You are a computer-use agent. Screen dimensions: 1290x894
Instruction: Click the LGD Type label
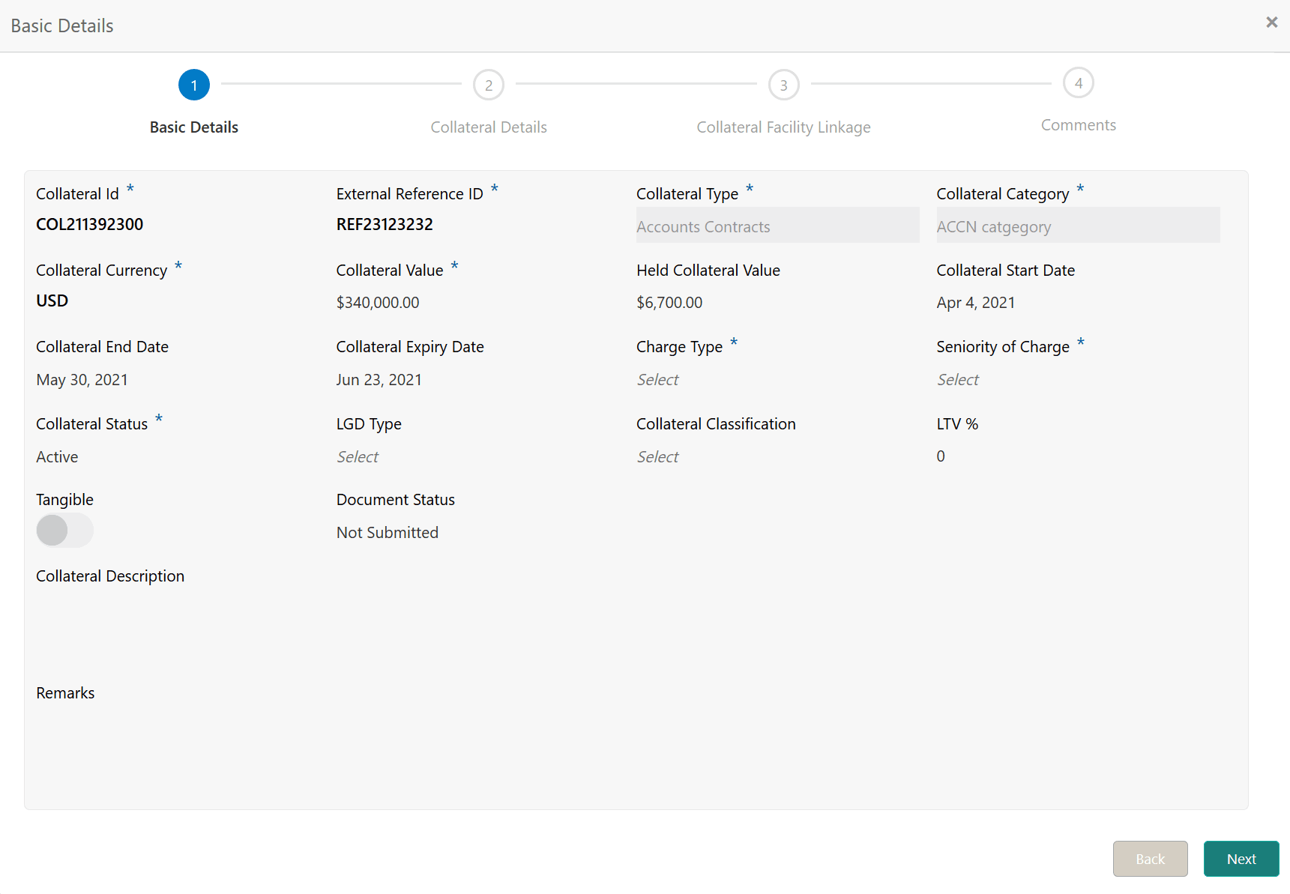(x=369, y=424)
